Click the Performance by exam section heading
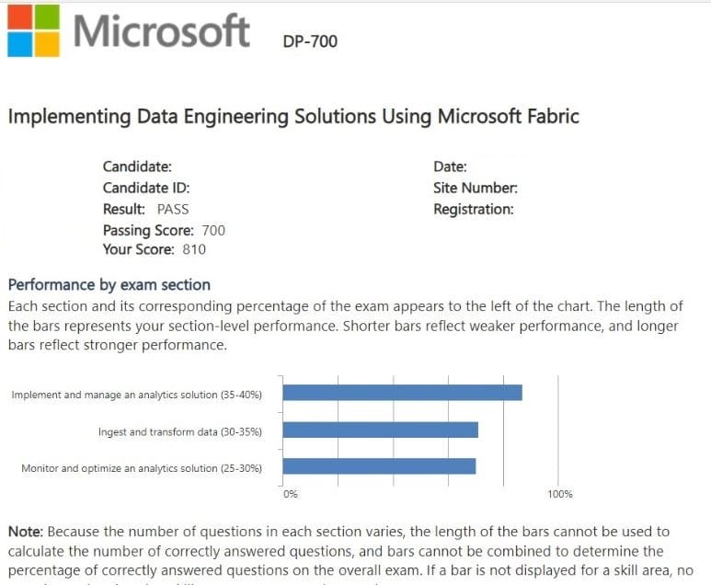The image size is (711, 585). click(109, 284)
